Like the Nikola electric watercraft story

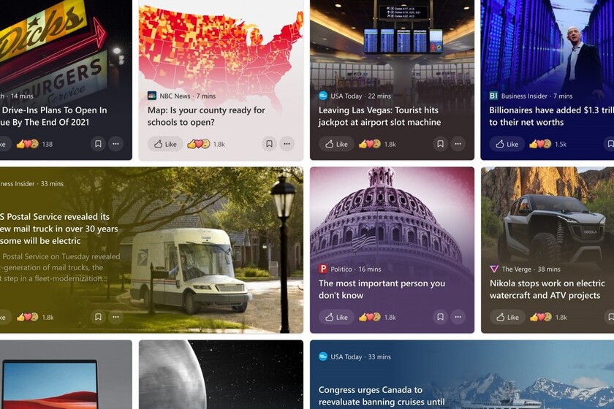coord(507,317)
